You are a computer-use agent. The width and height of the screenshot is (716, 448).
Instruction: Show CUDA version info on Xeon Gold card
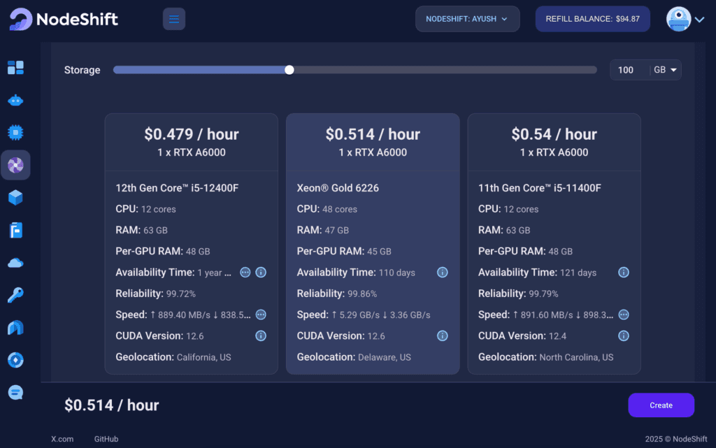(443, 335)
